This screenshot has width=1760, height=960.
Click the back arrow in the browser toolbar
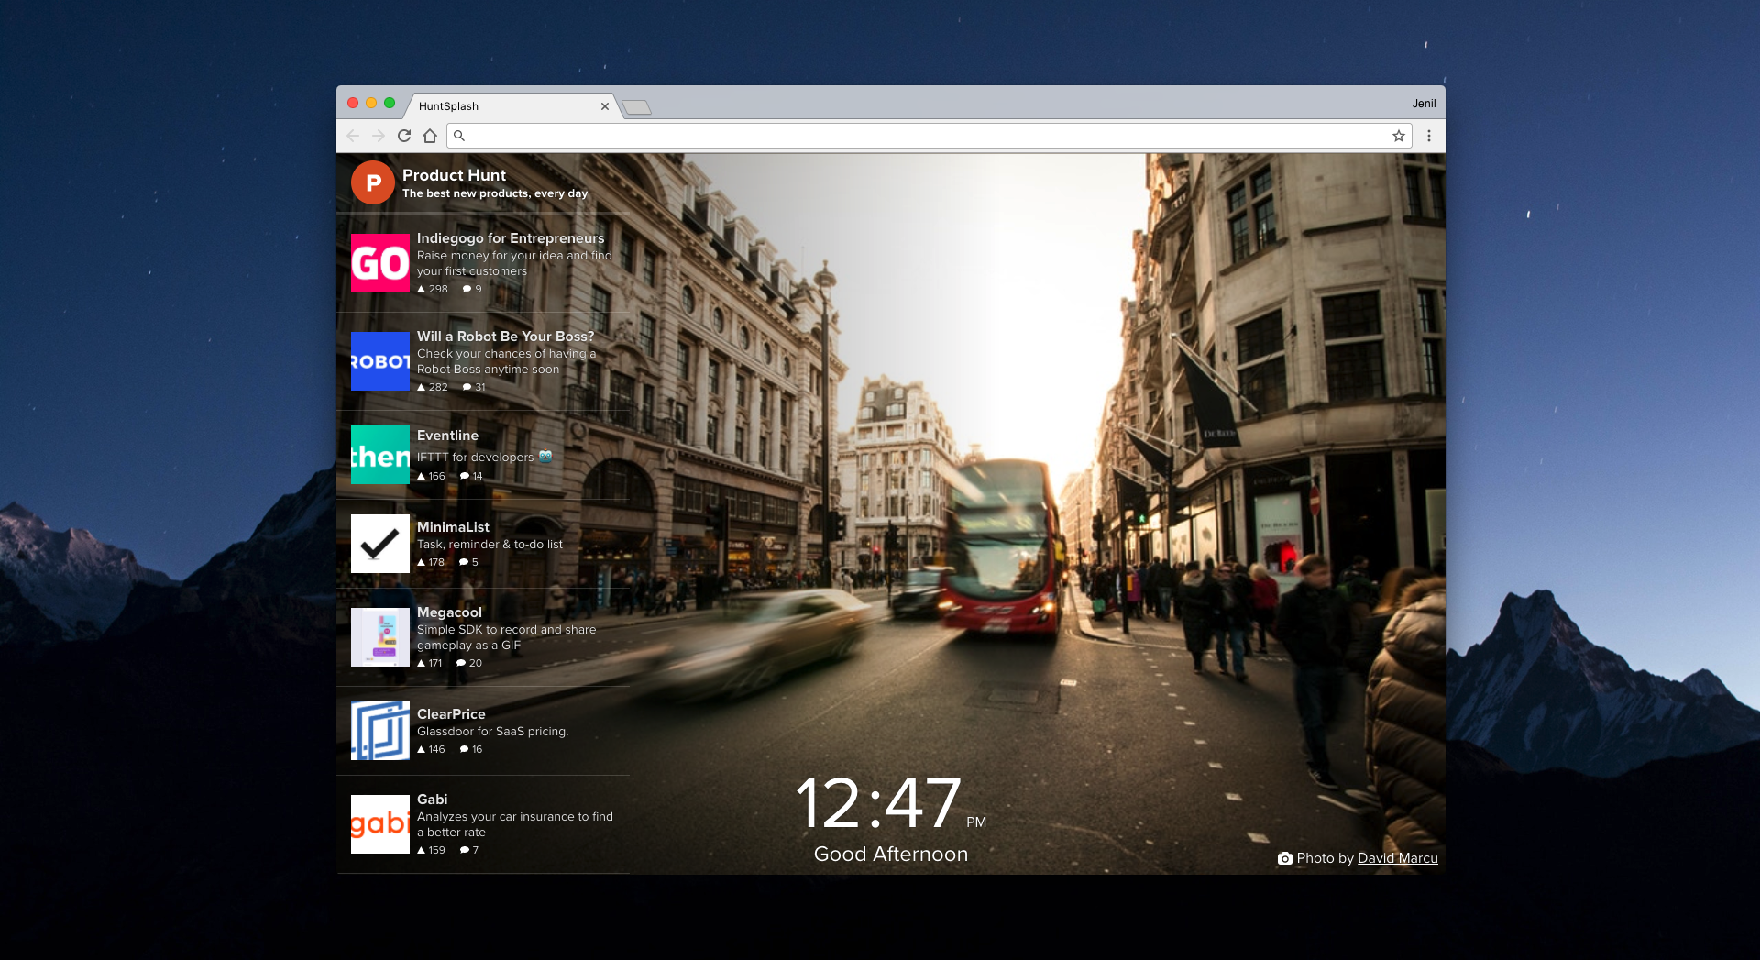point(353,135)
